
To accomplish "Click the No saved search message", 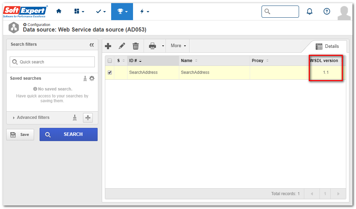I will [53, 89].
